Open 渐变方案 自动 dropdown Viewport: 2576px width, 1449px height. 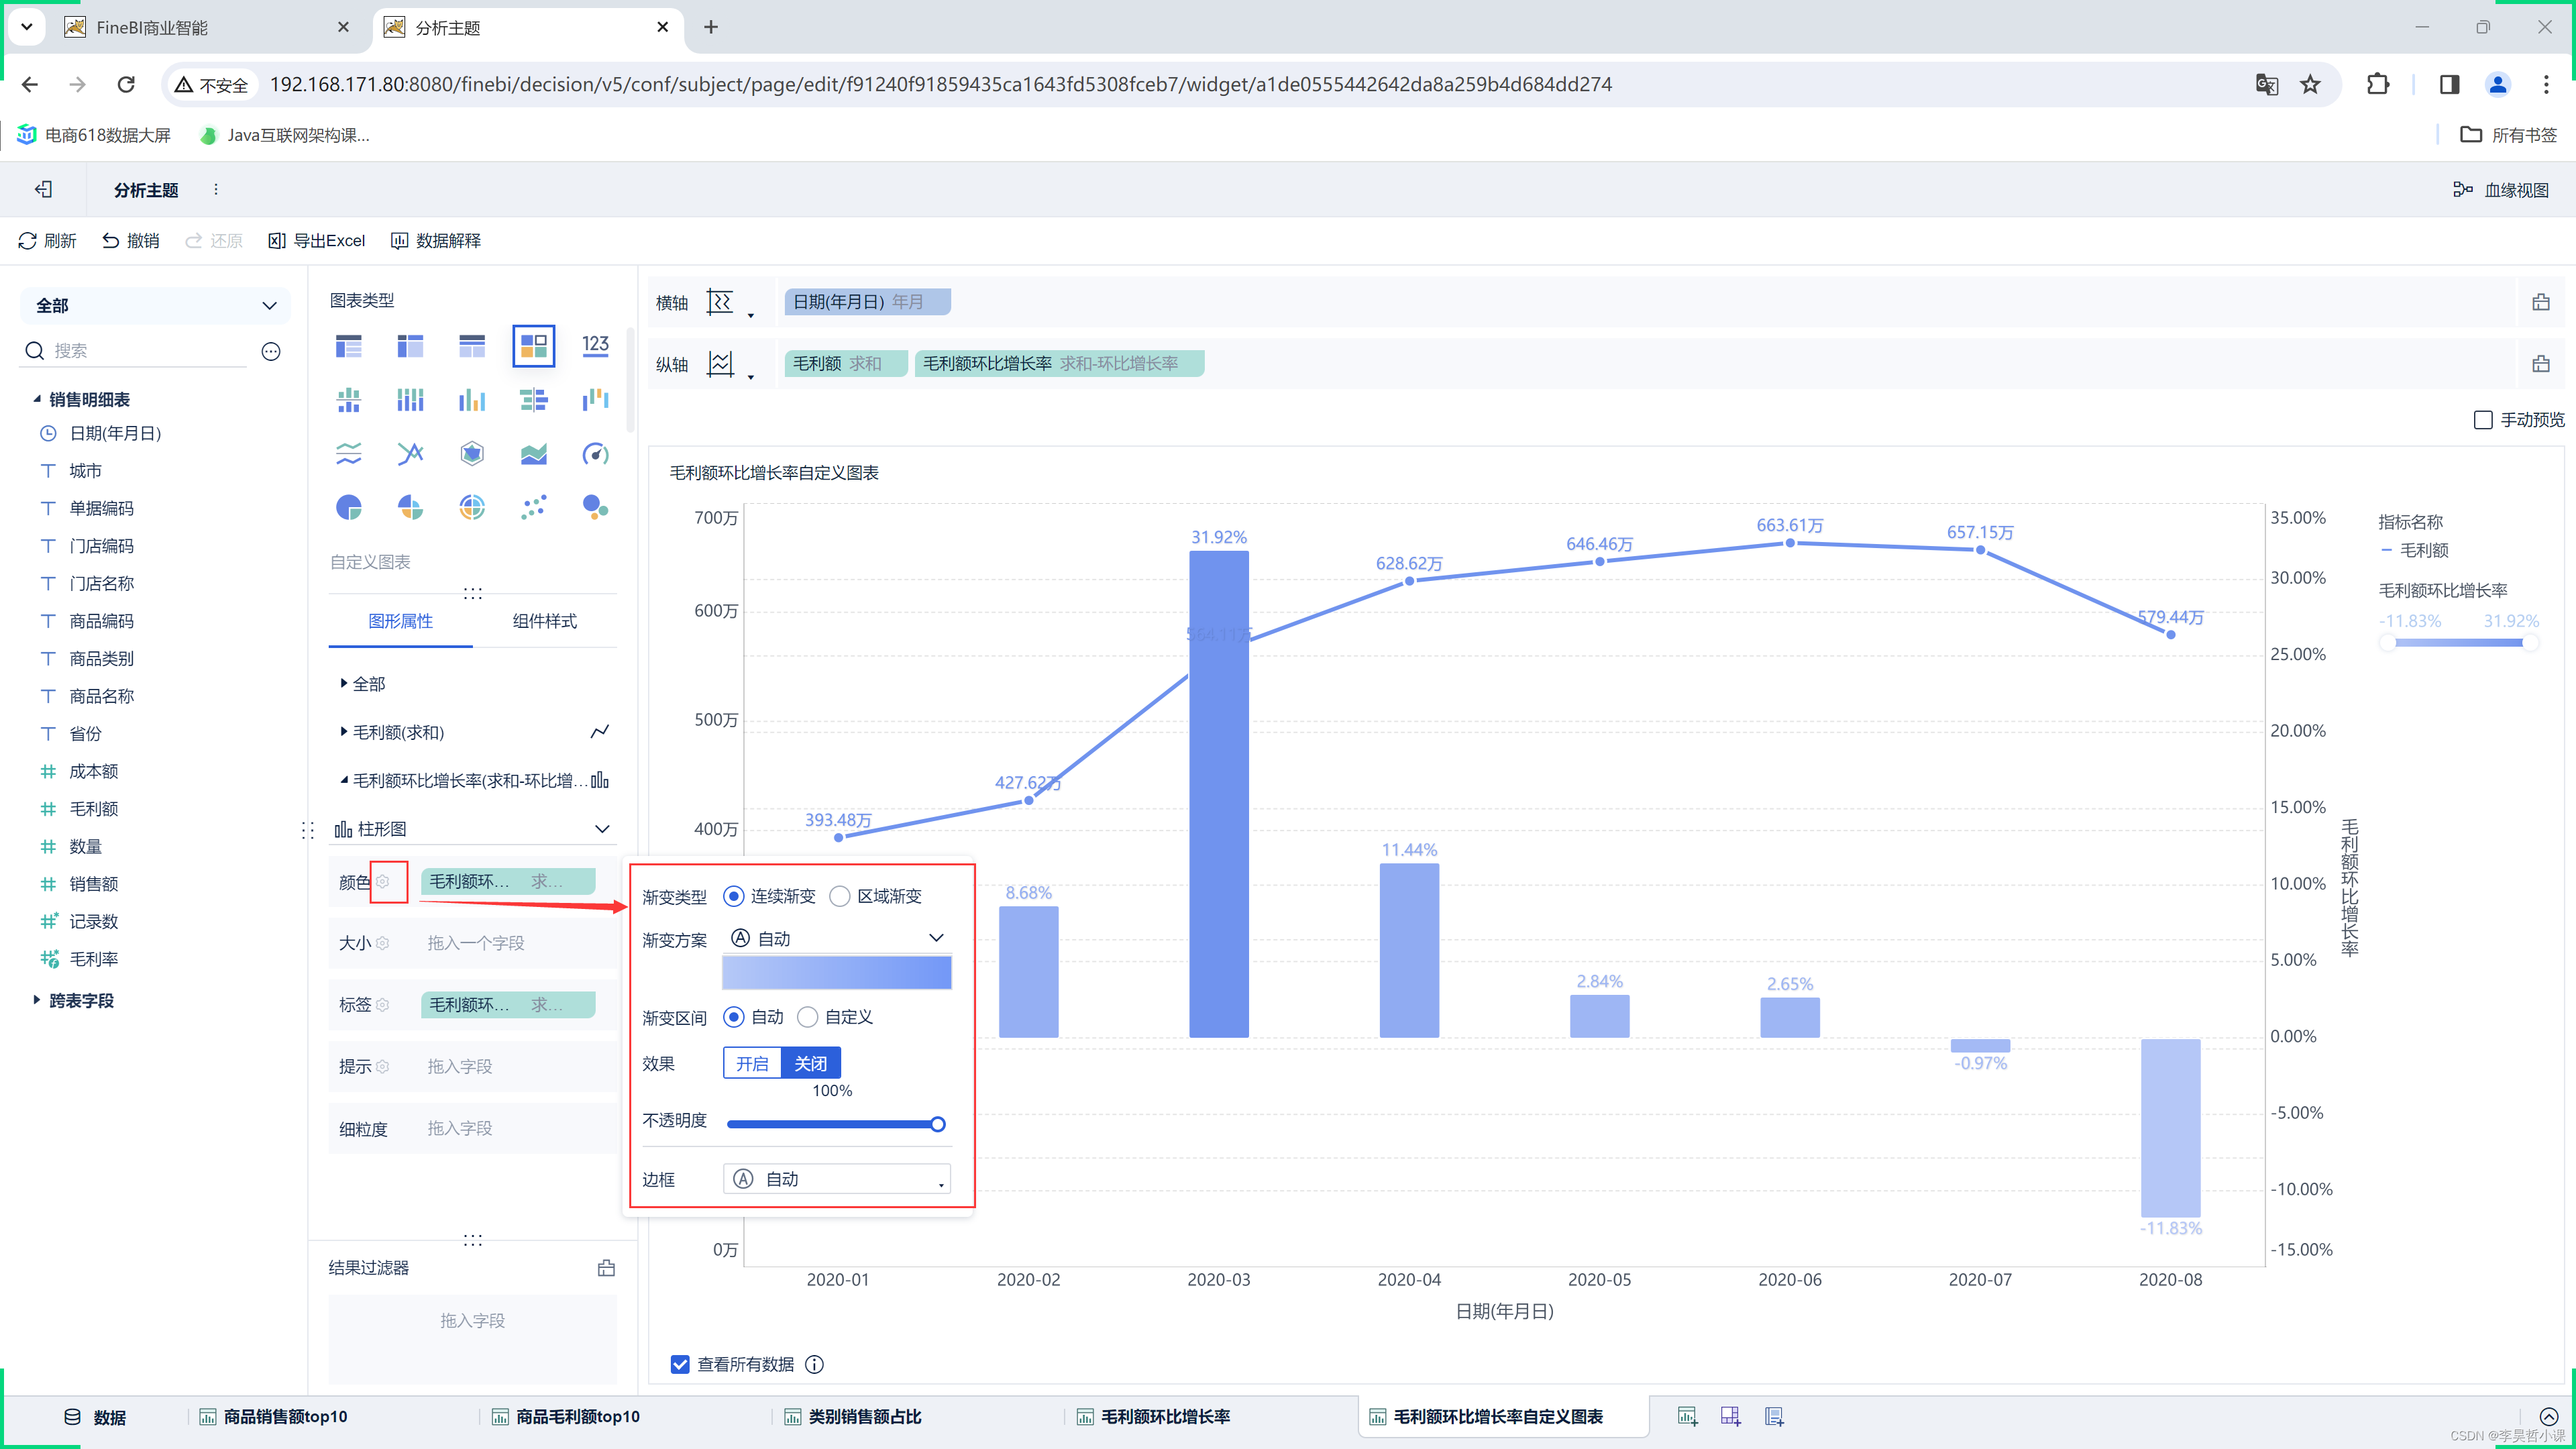pos(837,938)
